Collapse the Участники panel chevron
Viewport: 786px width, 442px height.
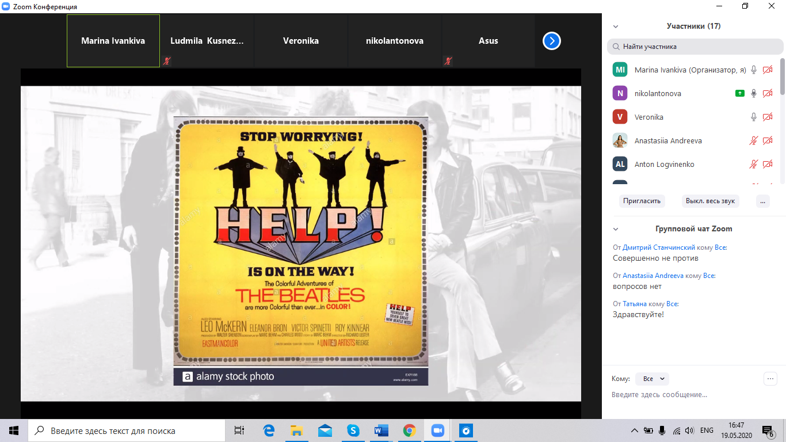pos(616,26)
